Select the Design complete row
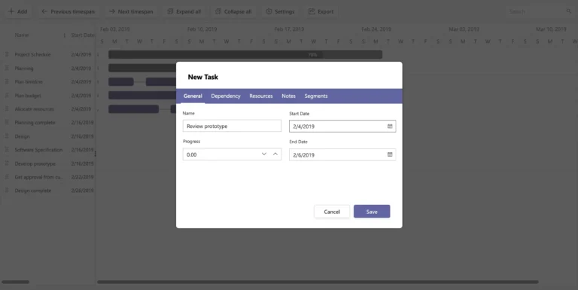Image resolution: width=578 pixels, height=290 pixels. click(48, 191)
